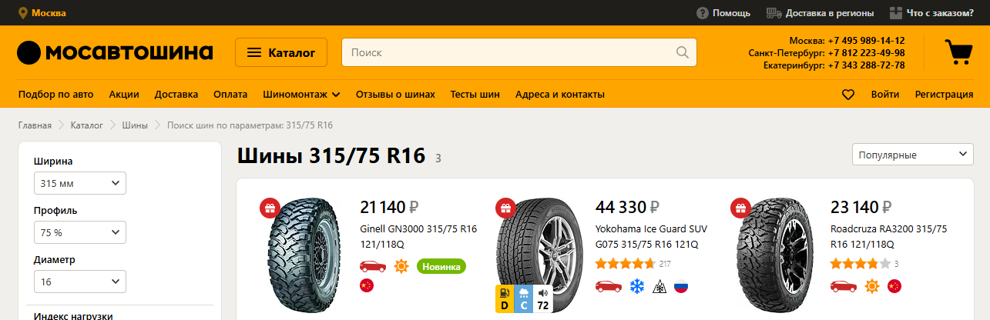Viewport: 990px width, 320px height.
Task: Open the Профиль 75 % dropdown
Action: 80,232
